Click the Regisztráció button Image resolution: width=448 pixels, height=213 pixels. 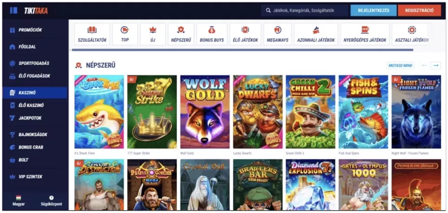click(x=419, y=11)
